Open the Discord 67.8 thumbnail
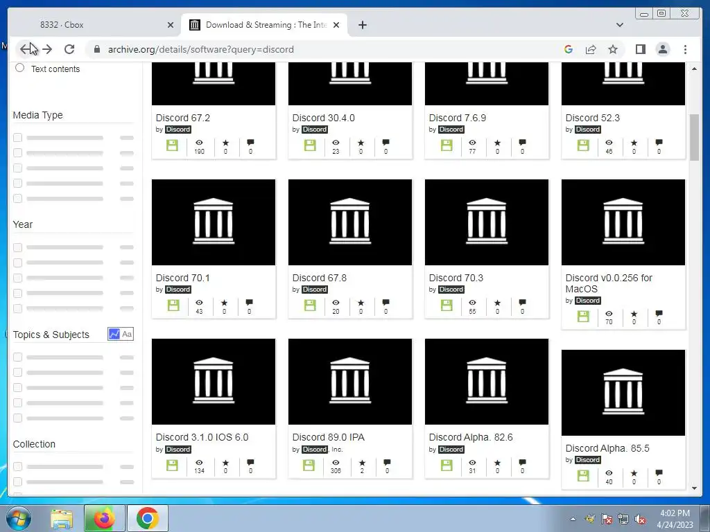The image size is (710, 532). pos(350,222)
